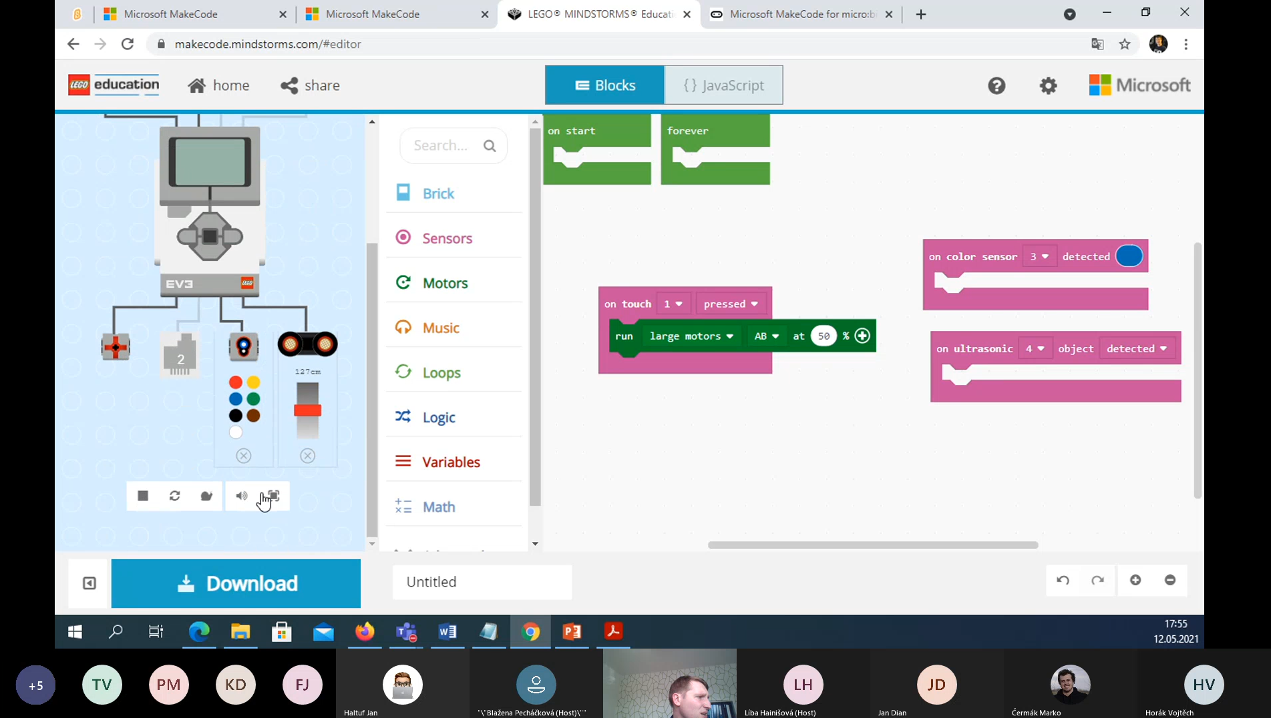Open touch event pressed dropdown

point(731,304)
